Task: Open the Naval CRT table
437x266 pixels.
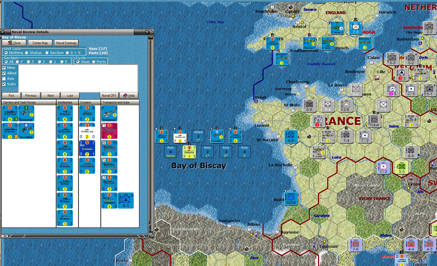Action: point(109,96)
